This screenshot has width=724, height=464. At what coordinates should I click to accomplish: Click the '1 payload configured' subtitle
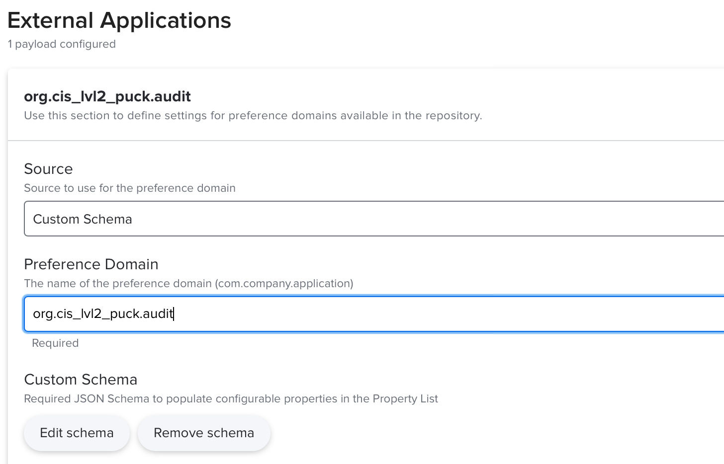[x=62, y=44]
